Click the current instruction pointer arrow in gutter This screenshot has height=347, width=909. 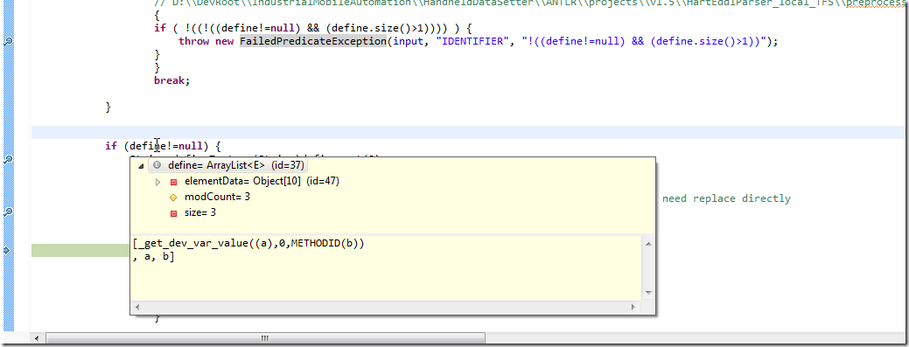click(7, 250)
